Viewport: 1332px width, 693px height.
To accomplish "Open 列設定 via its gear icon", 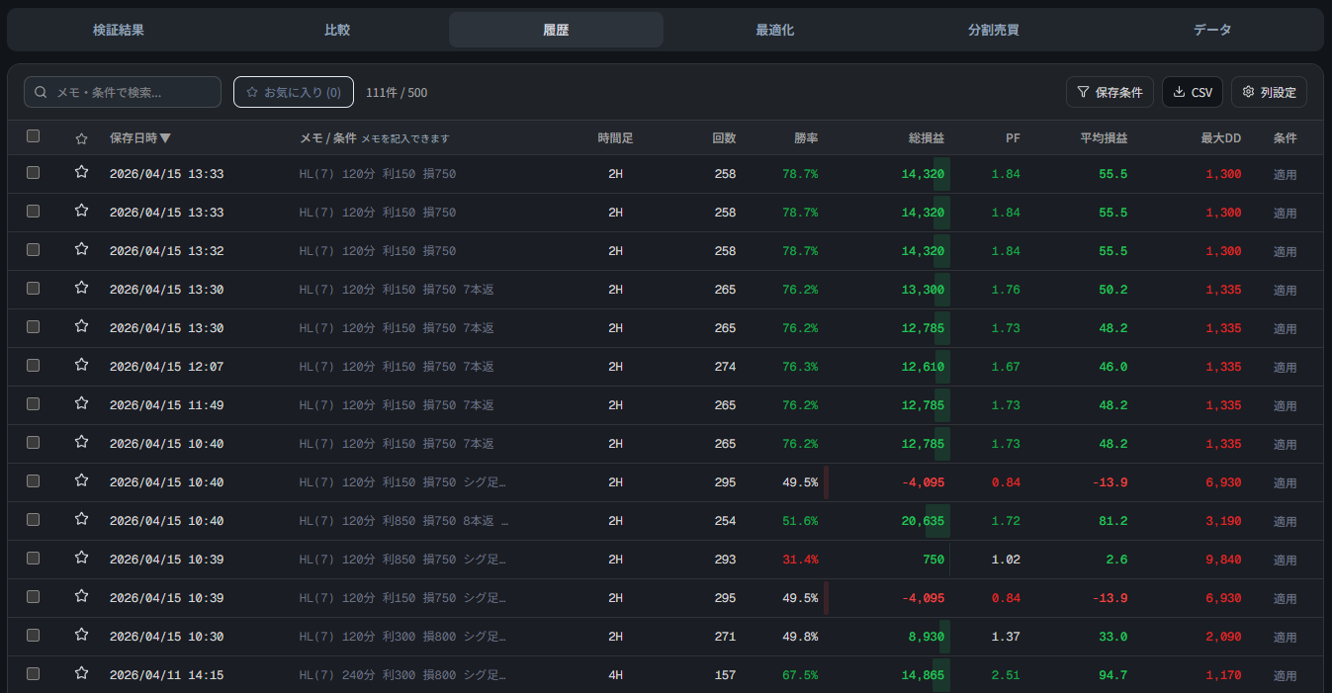I will 1248,92.
